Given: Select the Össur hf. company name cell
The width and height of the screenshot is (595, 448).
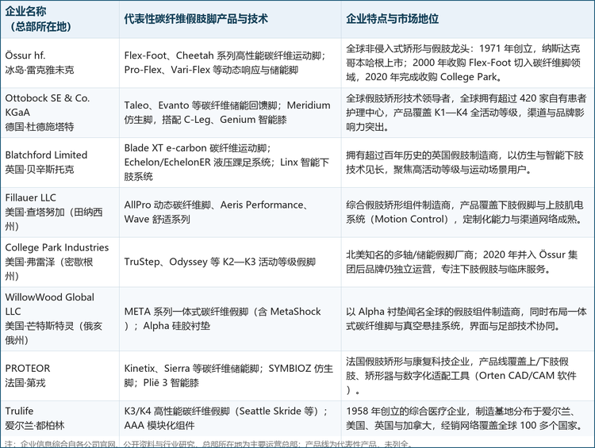Looking at the screenshot, I should [x=60, y=63].
